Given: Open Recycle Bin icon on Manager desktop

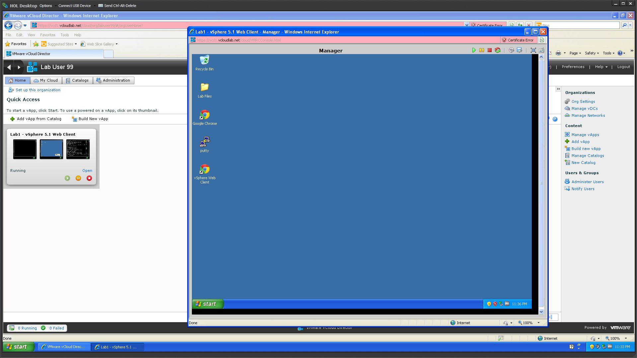Looking at the screenshot, I should 204,63.
